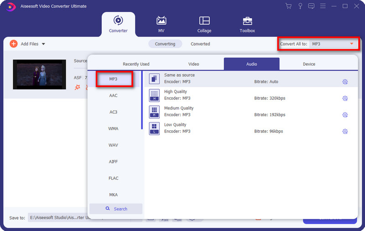This screenshot has height=231, width=365.
Task: Open the Device format tab
Action: [309, 64]
